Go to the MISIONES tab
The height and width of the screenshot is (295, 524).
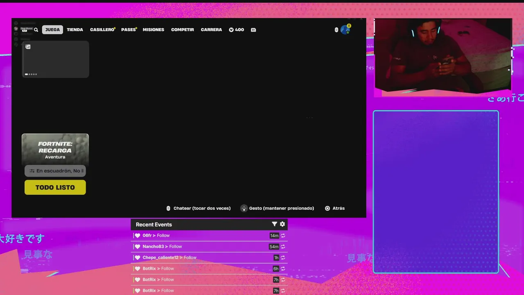(154, 29)
